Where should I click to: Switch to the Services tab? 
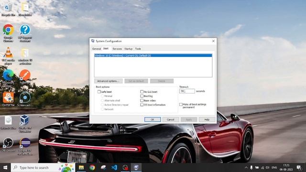pos(117,49)
